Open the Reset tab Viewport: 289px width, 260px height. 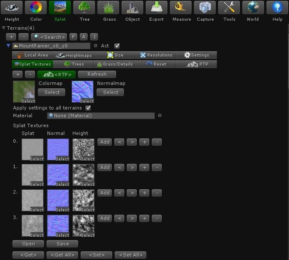155,64
